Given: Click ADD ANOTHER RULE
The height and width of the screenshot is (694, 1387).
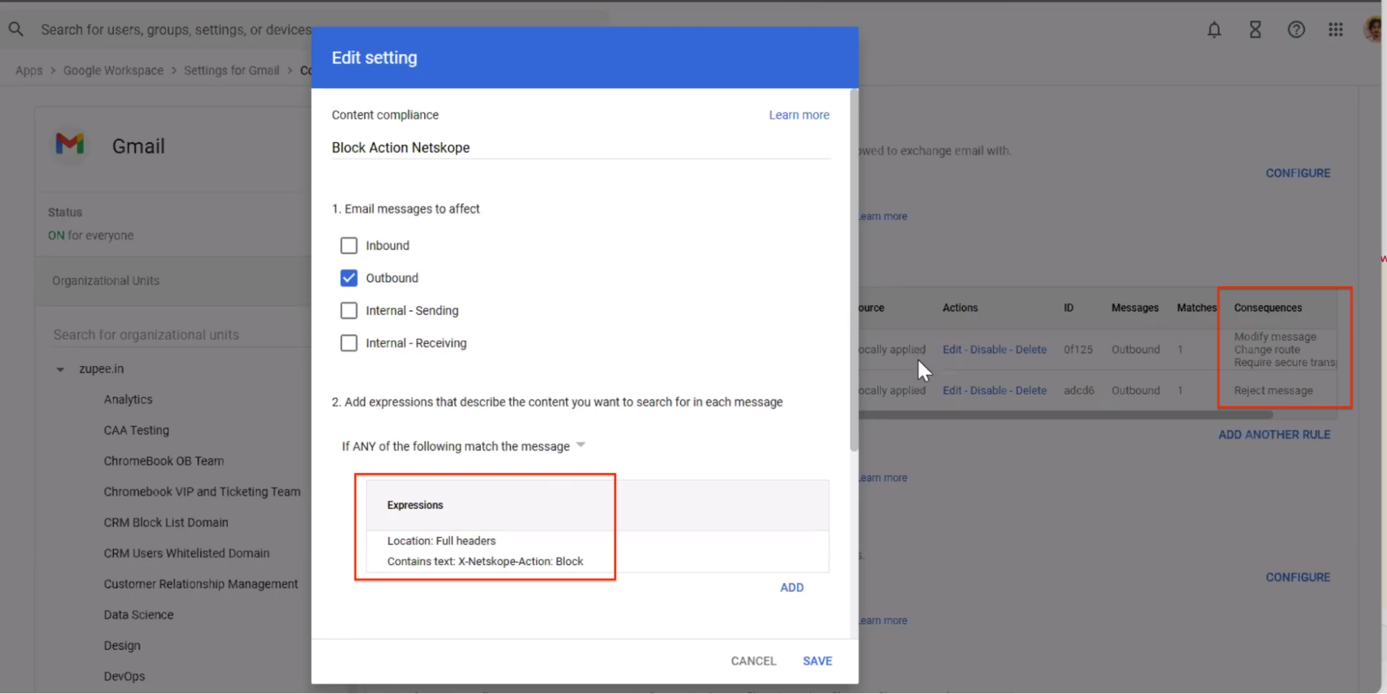Looking at the screenshot, I should 1274,435.
